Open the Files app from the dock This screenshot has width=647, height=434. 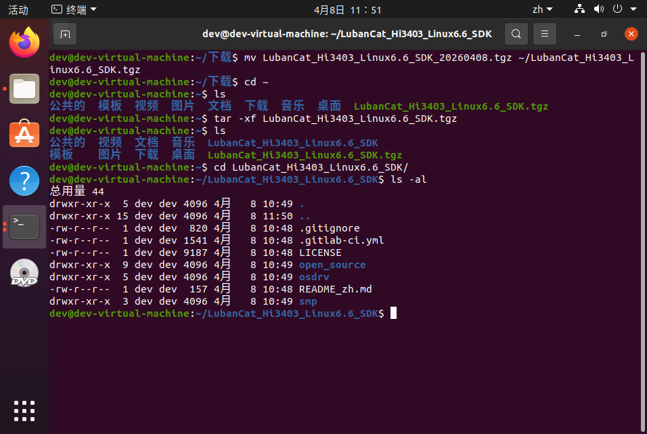[x=24, y=88]
